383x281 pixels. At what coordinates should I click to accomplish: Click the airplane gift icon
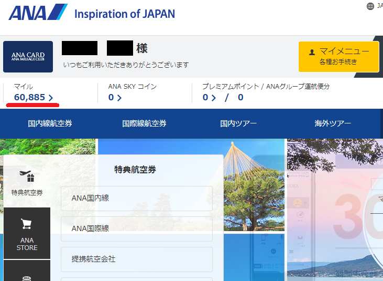[x=27, y=176]
